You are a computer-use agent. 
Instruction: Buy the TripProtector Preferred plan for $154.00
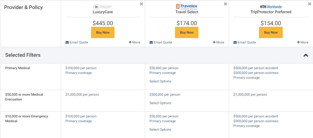point(271,32)
